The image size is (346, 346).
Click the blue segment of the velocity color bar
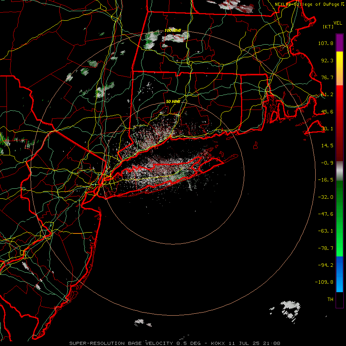pyautogui.click(x=339, y=274)
